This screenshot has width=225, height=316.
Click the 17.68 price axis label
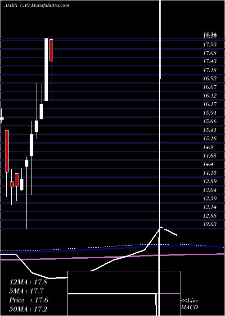click(210, 53)
